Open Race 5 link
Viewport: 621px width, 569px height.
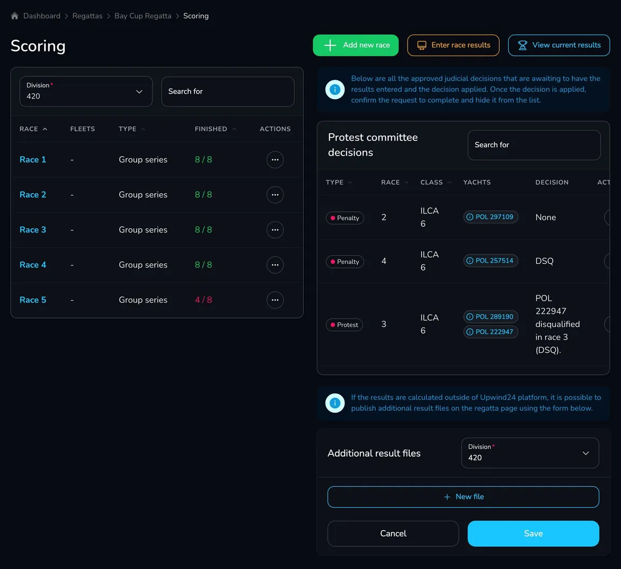tap(33, 300)
